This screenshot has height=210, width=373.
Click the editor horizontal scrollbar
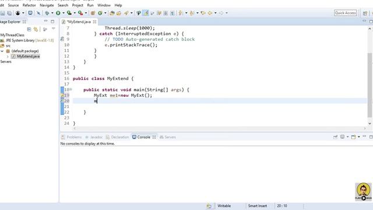[x=220, y=128]
